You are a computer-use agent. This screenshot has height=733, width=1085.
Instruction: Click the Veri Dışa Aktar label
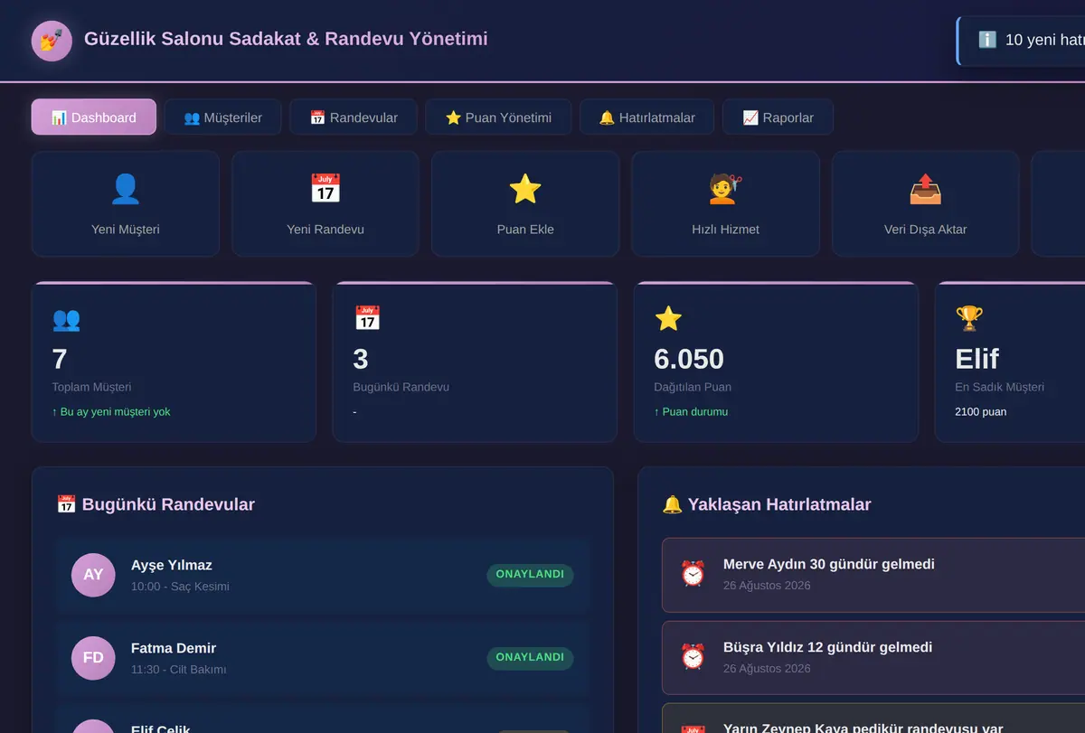pos(925,230)
